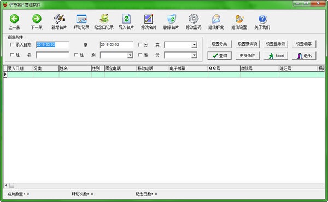This screenshot has width=328, height=202.
Task: Click the end date field 2016-03-02
Action: pyautogui.click(x=116, y=45)
